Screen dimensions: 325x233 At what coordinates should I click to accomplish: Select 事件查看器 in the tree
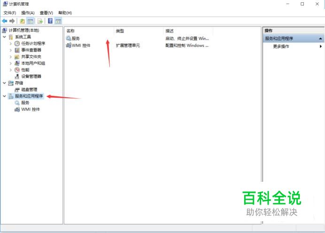tap(31, 50)
